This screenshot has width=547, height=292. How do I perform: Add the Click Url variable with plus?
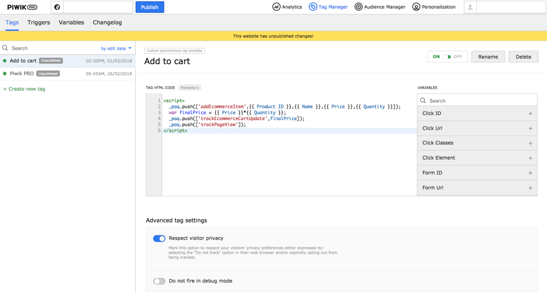tap(530, 129)
